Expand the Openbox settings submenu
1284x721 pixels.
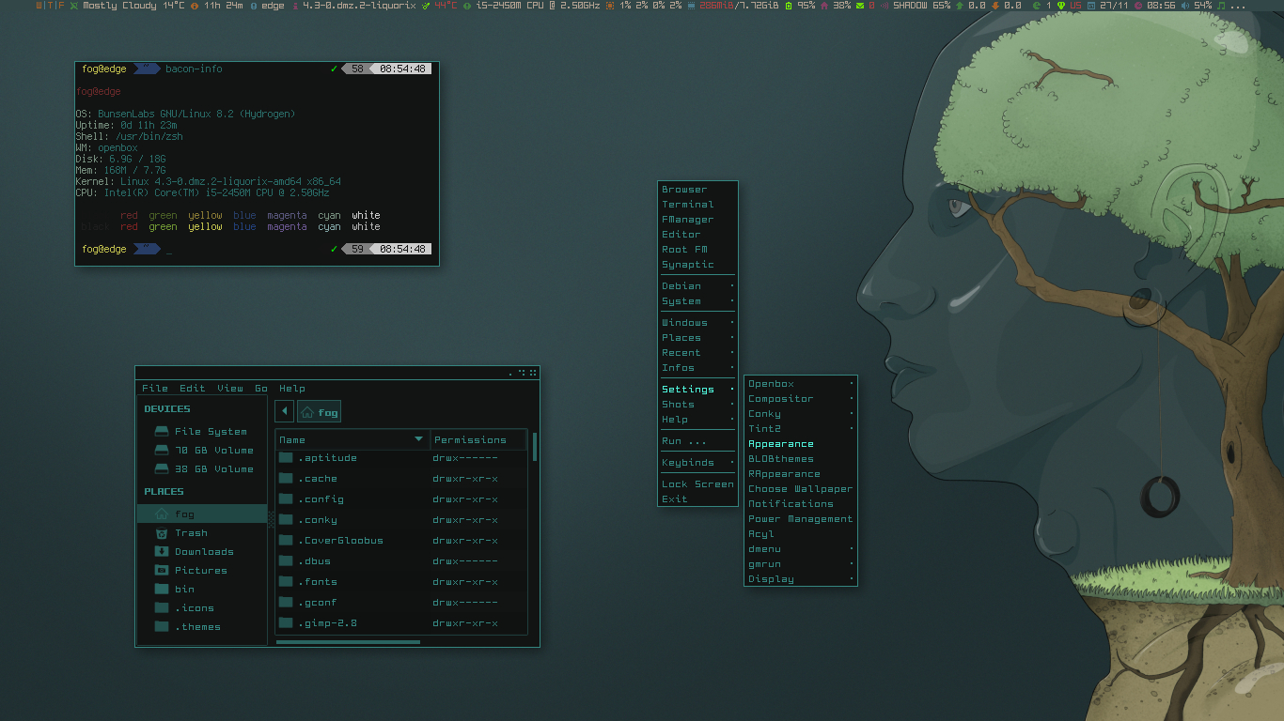pyautogui.click(x=801, y=384)
